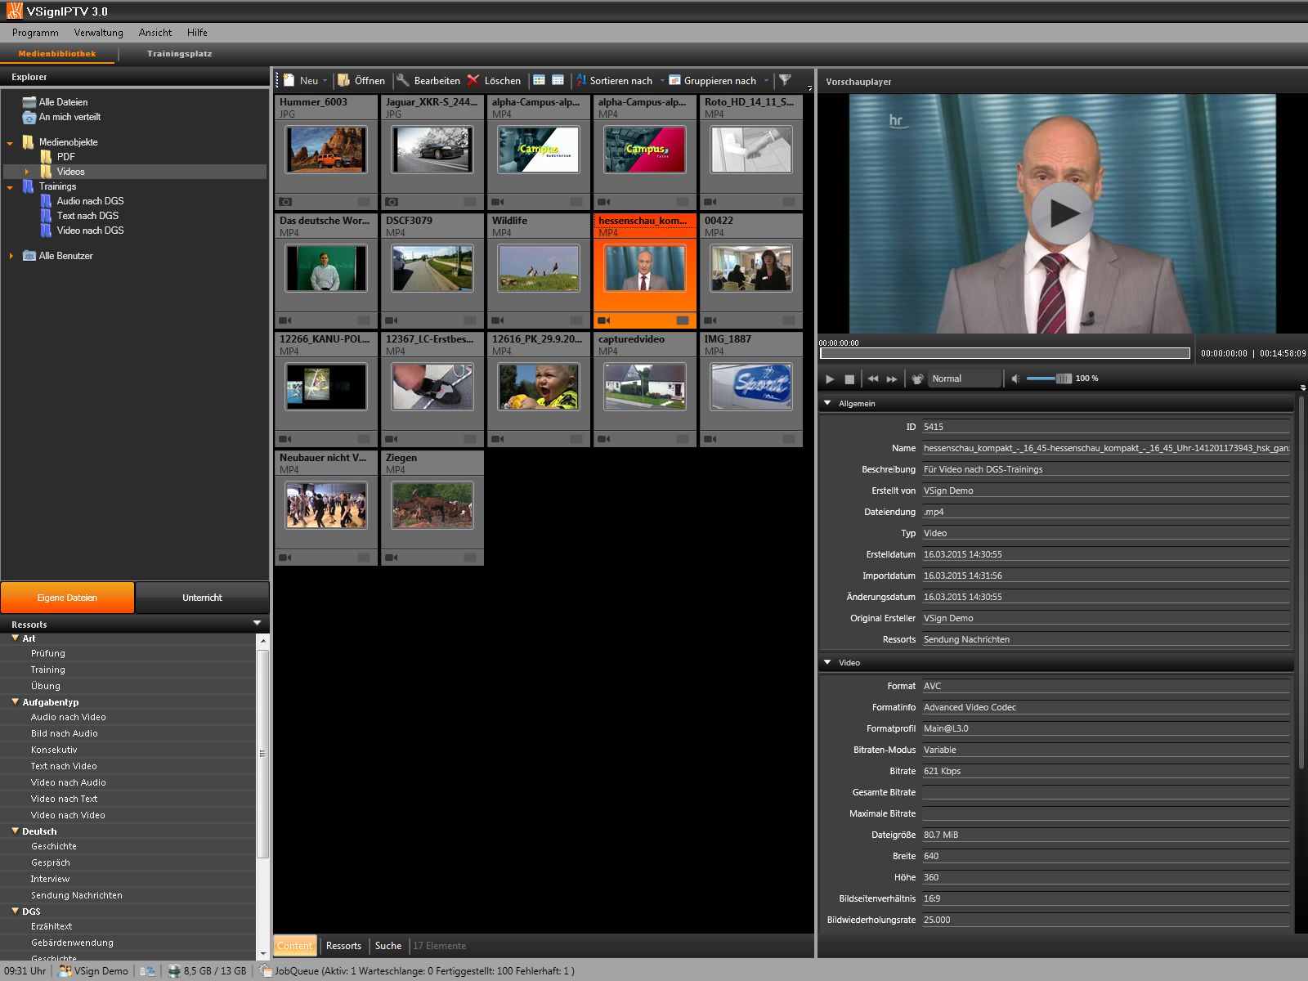1308x981 pixels.
Task: Switch to the Trainingsplatz tab
Action: (179, 54)
